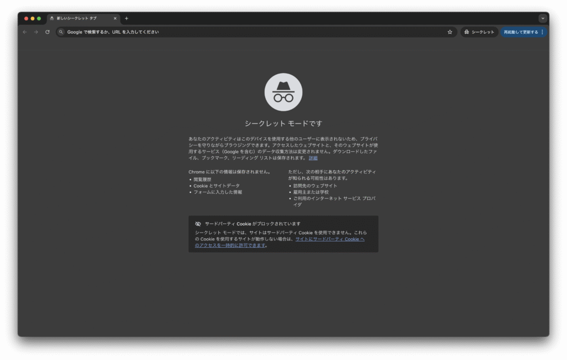Open the 詳細 learn more link

[313, 158]
